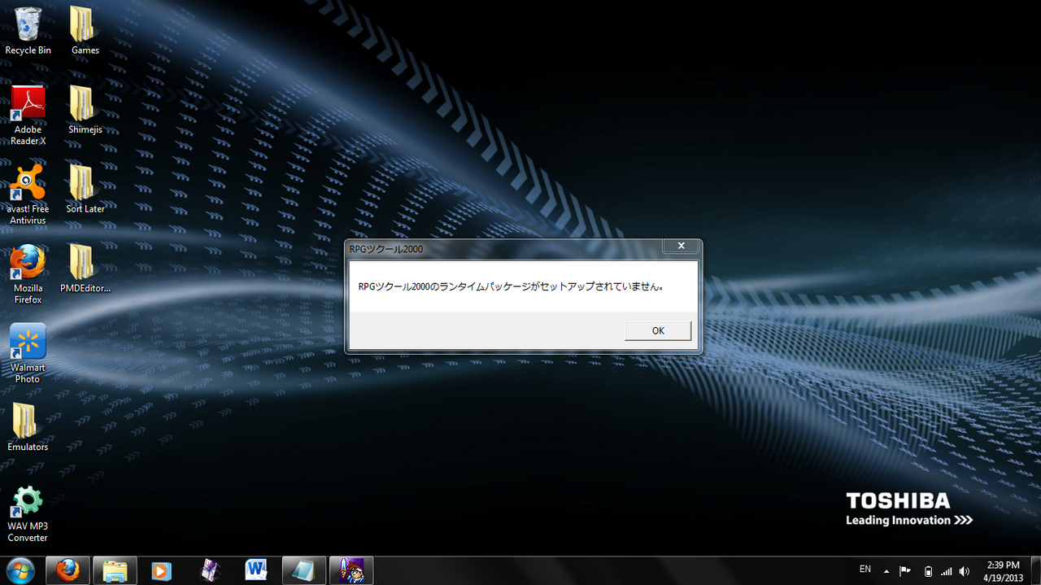
Task: Show hidden system tray icons
Action: click(886, 571)
